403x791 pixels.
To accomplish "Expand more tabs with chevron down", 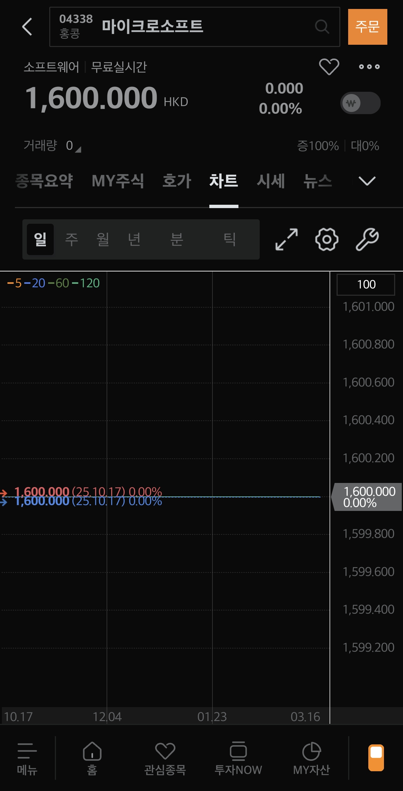I will point(367,181).
